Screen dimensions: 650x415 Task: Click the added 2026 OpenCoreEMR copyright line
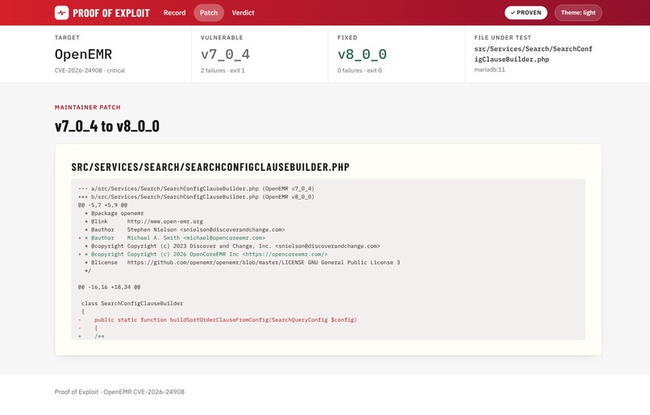click(x=202, y=255)
